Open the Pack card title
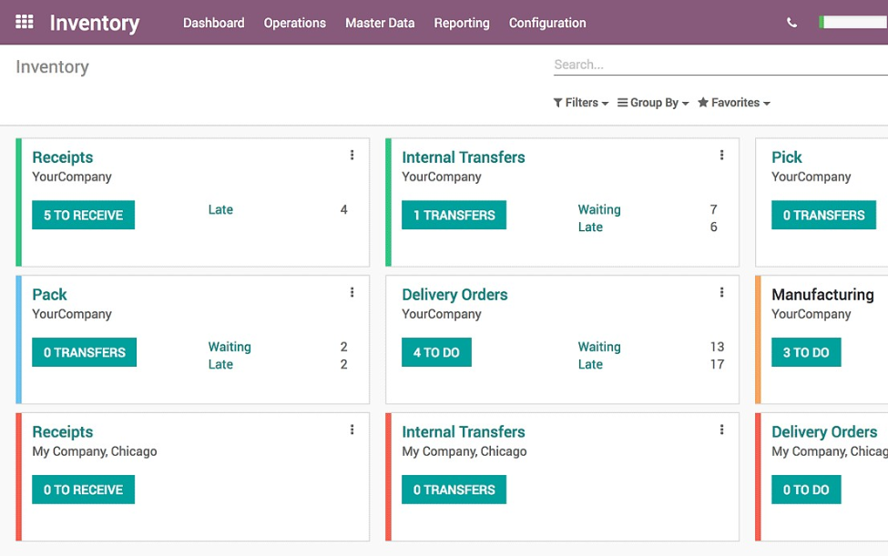This screenshot has height=556, width=888. tap(49, 295)
